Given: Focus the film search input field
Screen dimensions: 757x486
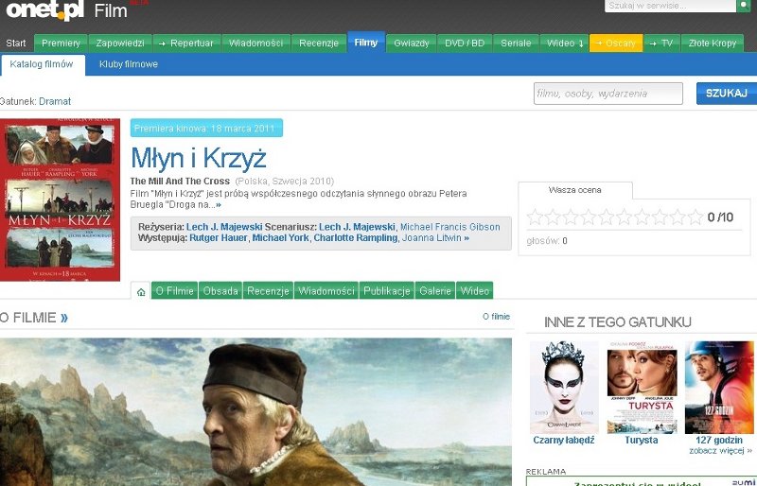Looking at the screenshot, I should pyautogui.click(x=607, y=93).
